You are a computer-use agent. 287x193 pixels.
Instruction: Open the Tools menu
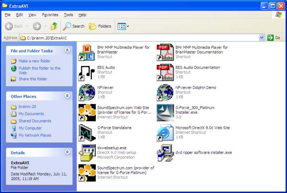[x=68, y=15]
